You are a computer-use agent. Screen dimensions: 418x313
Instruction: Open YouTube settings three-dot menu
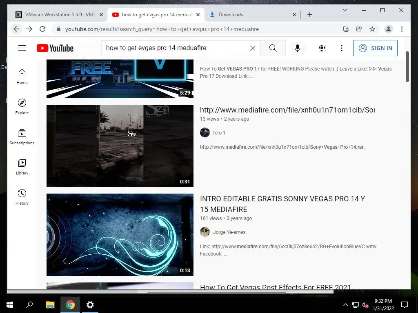pyautogui.click(x=342, y=48)
